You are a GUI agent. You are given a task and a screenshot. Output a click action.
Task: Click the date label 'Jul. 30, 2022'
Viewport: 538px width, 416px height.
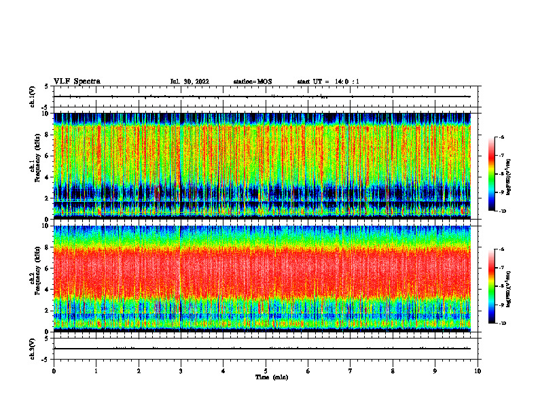click(190, 82)
